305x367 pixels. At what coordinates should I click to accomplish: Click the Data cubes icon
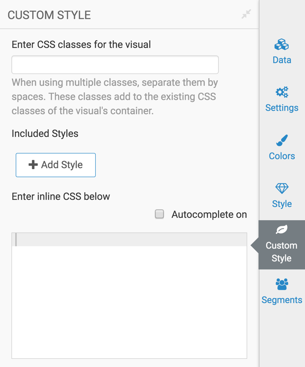(282, 45)
